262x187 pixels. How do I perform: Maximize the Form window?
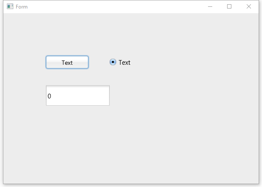[229, 6]
